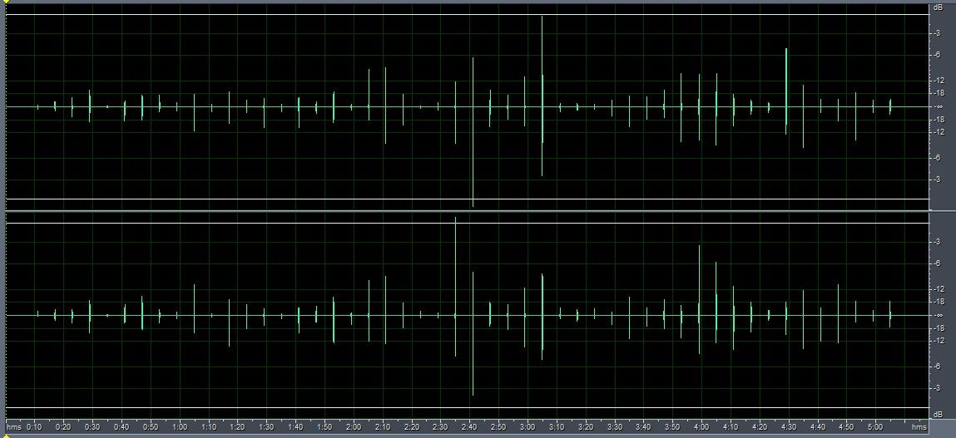Click the 2:20 ruler mark
Viewport: 956px width, 438px height.
(412, 428)
